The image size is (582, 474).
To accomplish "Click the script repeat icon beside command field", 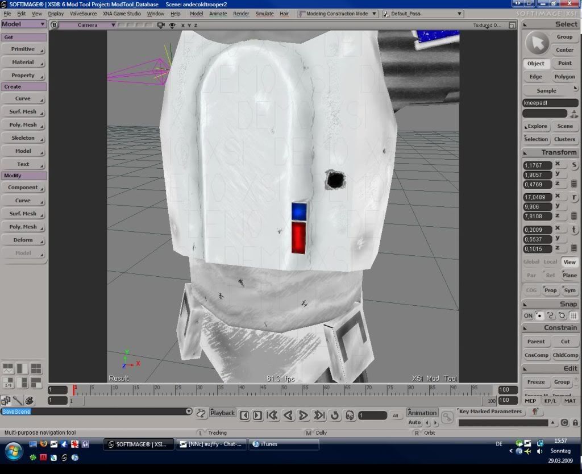I will coord(201,413).
